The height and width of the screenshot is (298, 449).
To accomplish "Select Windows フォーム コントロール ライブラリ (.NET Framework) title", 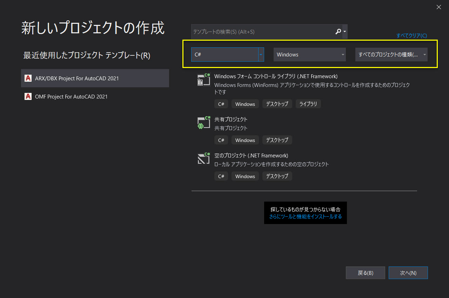I will click(x=276, y=76).
